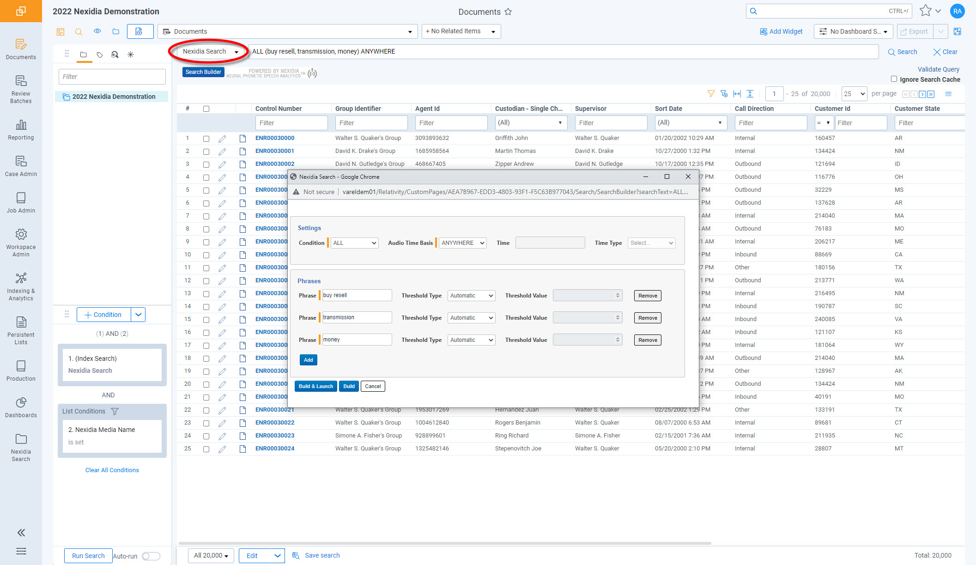Click the saved searches tab icon
Screen dimensions: 976x565
pos(115,55)
